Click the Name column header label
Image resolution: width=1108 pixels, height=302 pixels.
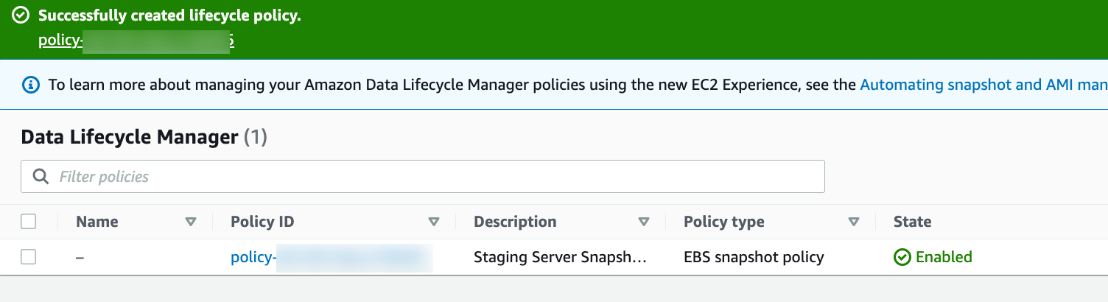97,222
